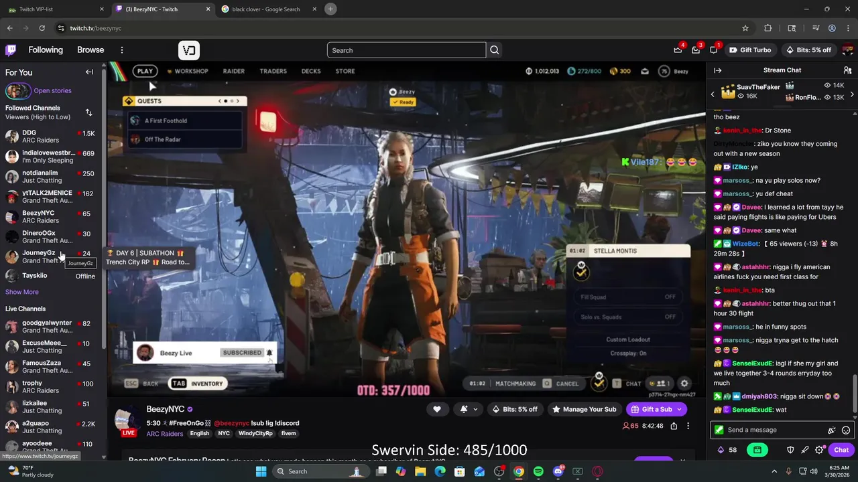Reload the Twitch page
This screenshot has width=858, height=482.
coord(42,28)
